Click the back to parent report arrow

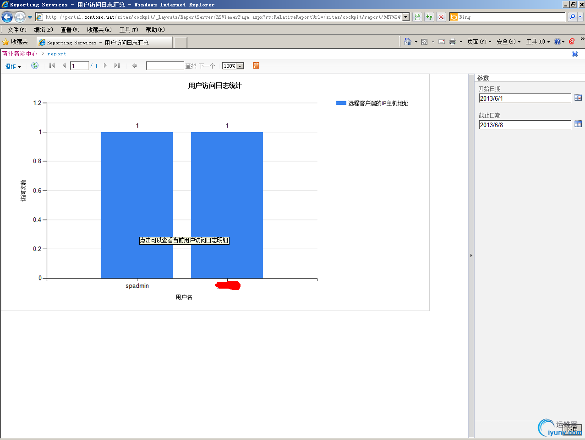pos(135,65)
